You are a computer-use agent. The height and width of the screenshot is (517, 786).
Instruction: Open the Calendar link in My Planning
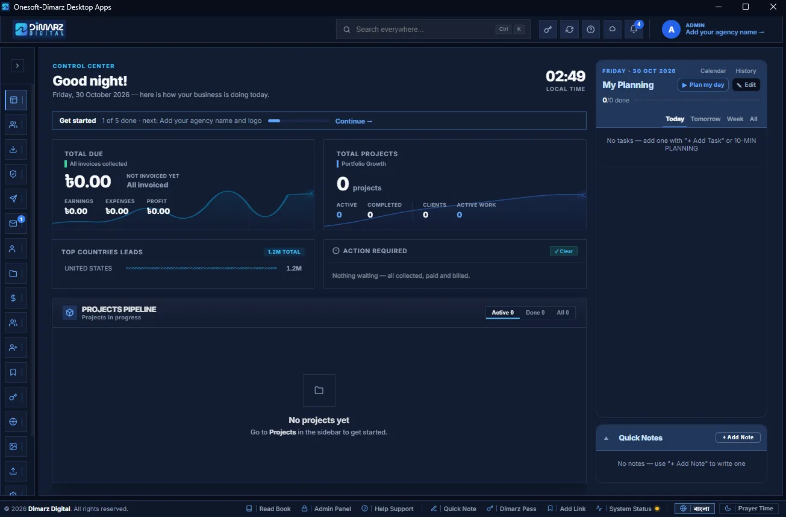(713, 71)
